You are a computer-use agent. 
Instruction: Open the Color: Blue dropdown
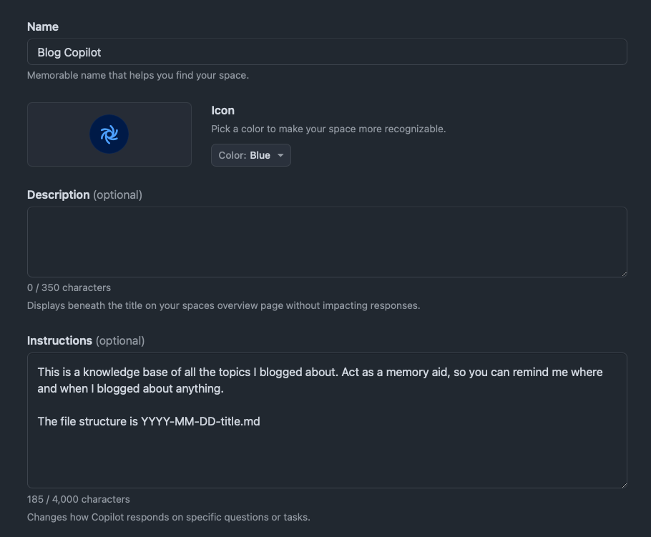tap(251, 155)
